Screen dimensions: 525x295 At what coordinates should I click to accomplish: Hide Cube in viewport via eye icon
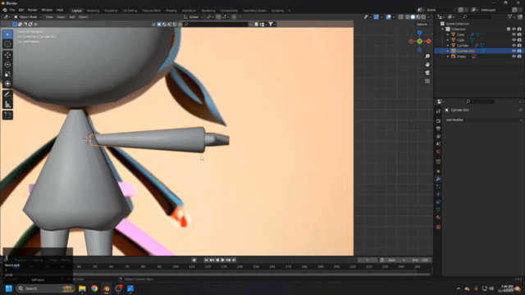tap(514, 40)
